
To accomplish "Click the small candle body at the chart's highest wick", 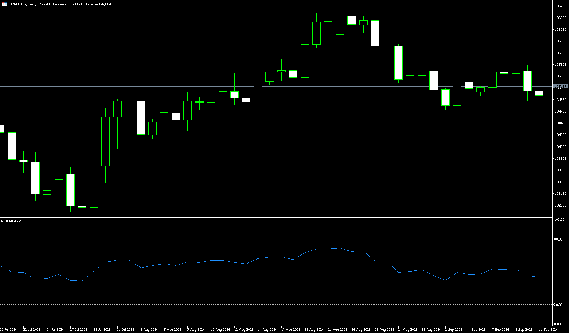I will coord(328,22).
